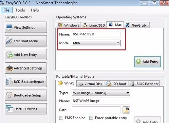The height and width of the screenshot is (123, 169).
Task: Check Force portable entry option
Action: [x=91, y=118]
